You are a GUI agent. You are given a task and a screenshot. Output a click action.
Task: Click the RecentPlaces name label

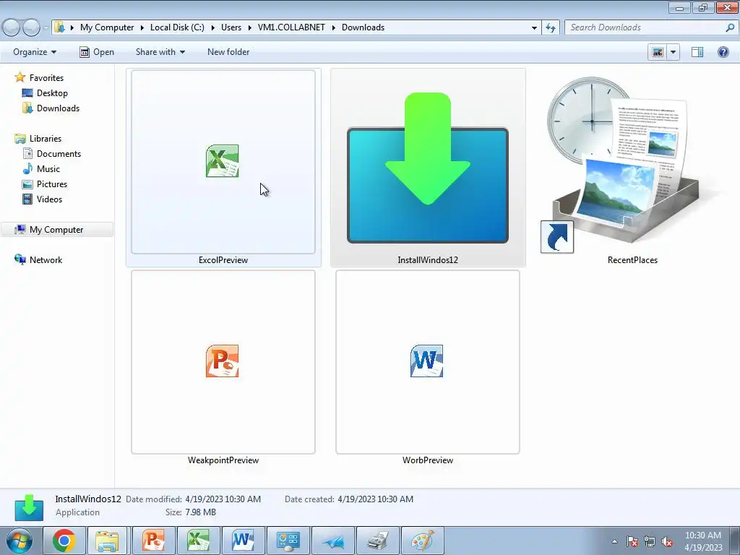pos(632,260)
